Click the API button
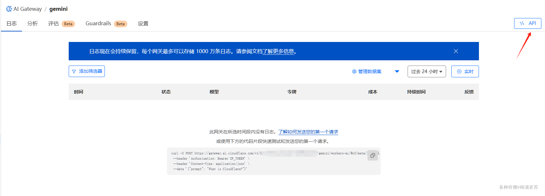Viewport: 545px width, 196px height. pos(528,23)
